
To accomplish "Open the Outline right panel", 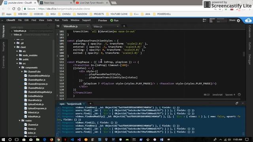I will [249, 46].
